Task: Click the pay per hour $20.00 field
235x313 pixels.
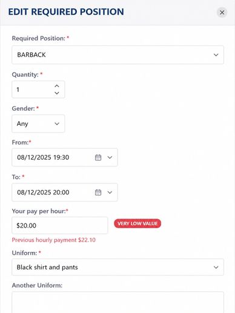Action: click(x=60, y=225)
